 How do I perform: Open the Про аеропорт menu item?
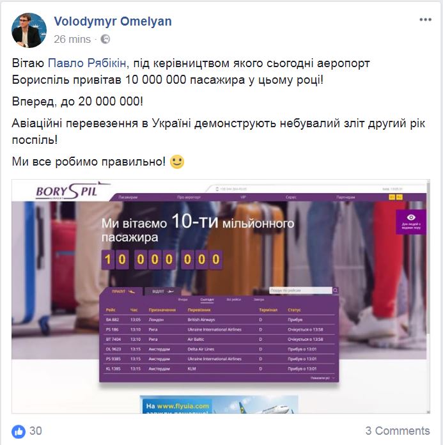189,197
